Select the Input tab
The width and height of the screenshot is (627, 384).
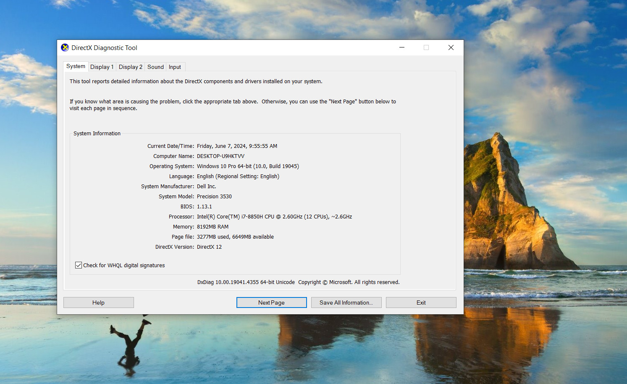click(175, 67)
